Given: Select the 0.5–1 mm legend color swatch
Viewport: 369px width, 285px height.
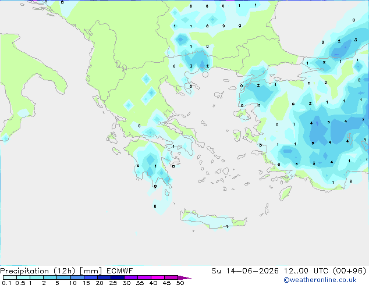Looking at the screenshot, I should click(23, 277).
